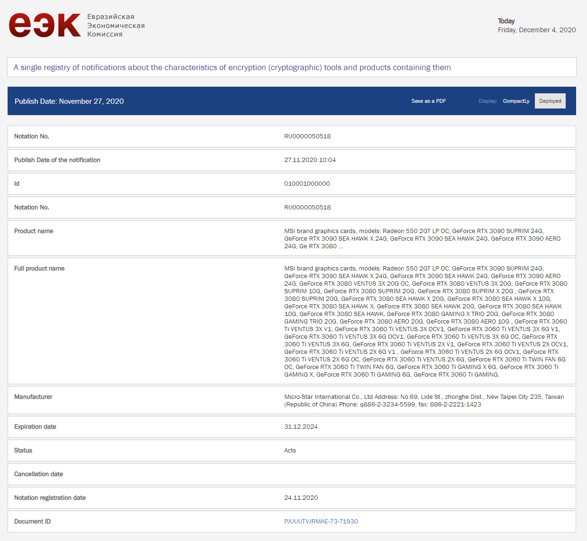Viewport: 587px width, 541px height.
Task: Click the Full product name label
Action: 39,269
